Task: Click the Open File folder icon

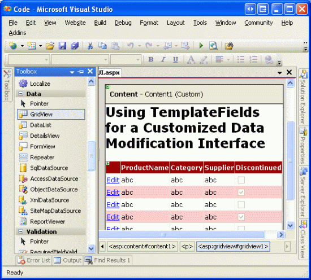Action: tap(50, 46)
